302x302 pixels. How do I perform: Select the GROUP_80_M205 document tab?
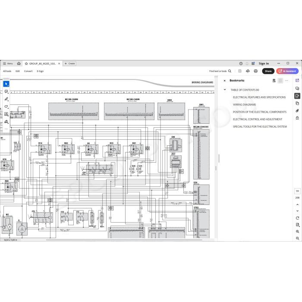click(42, 63)
